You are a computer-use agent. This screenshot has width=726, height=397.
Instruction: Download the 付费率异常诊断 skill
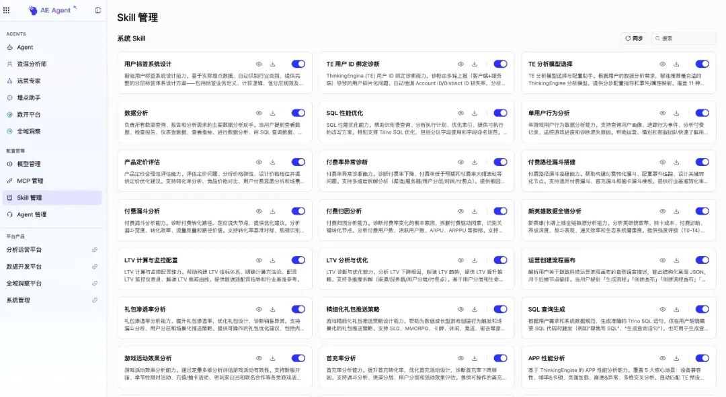coord(475,162)
